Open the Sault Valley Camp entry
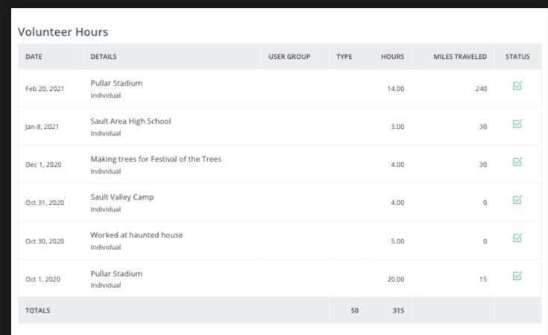 (122, 197)
